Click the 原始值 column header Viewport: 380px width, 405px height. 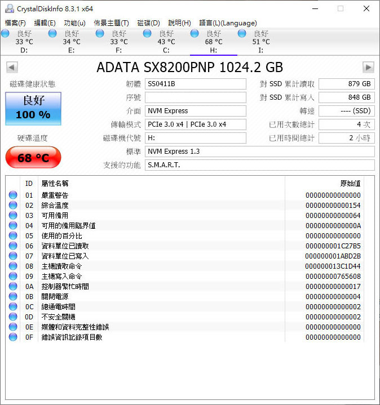point(324,184)
